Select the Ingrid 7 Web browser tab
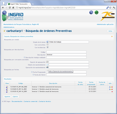The image size is (117, 114). pyautogui.click(x=19, y=4)
